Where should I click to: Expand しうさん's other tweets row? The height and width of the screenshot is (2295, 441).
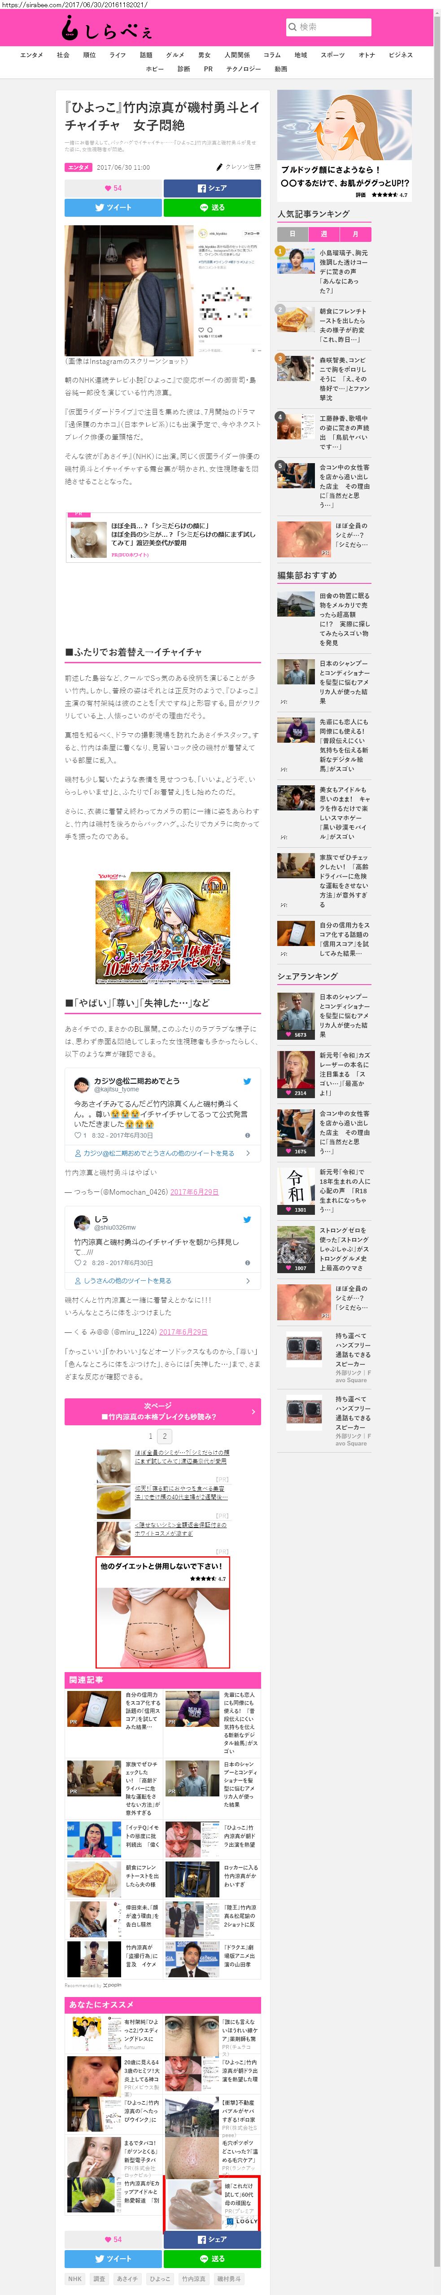click(248, 1280)
